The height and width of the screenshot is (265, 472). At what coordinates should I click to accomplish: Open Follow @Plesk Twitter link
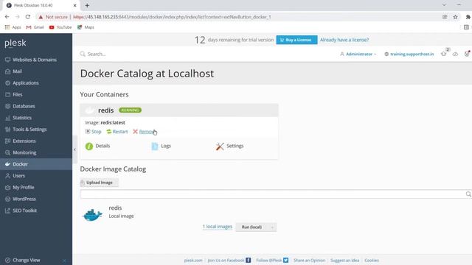click(x=272, y=260)
